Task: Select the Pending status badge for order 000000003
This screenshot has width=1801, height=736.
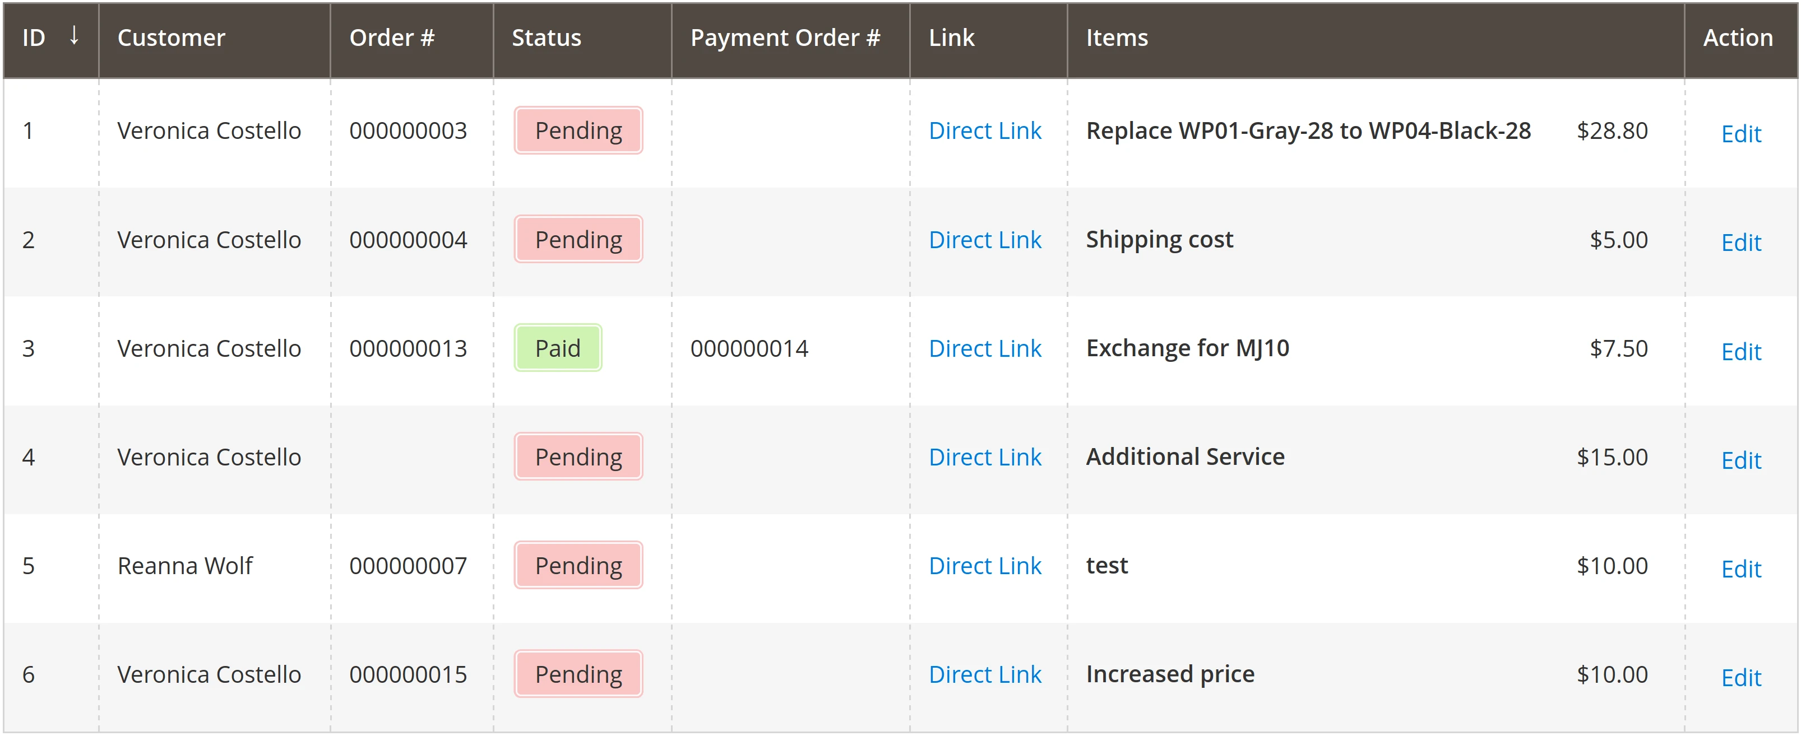Action: tap(577, 130)
